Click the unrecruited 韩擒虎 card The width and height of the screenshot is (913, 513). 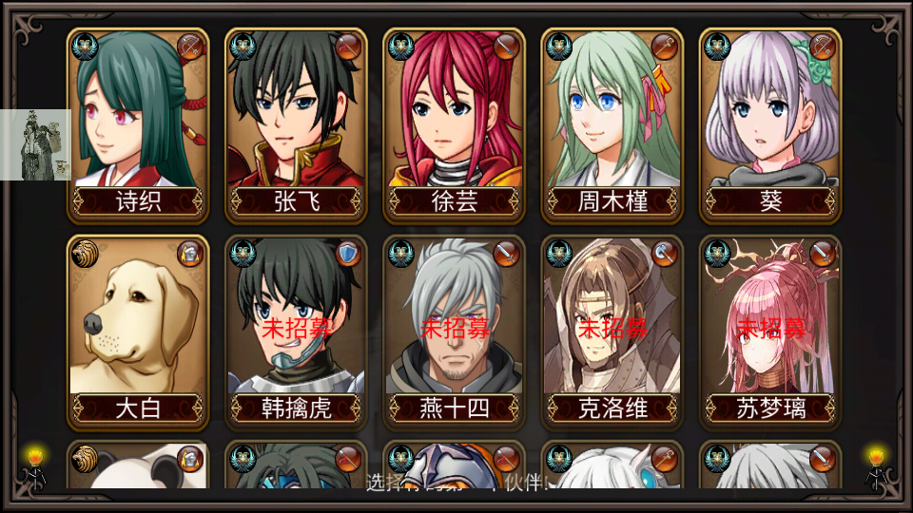296,332
